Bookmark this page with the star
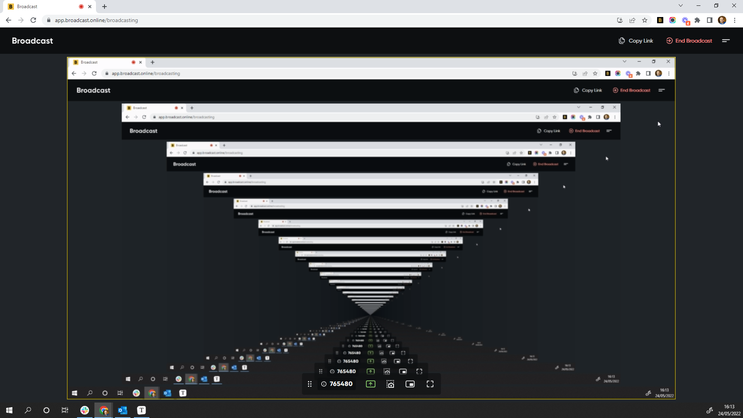Screen dimensions: 743x418 click(x=645, y=20)
